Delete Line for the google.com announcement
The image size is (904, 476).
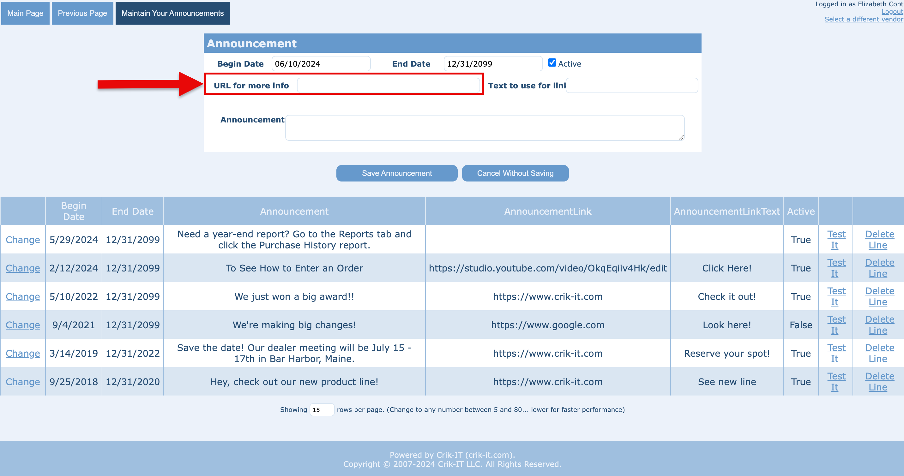click(x=879, y=325)
